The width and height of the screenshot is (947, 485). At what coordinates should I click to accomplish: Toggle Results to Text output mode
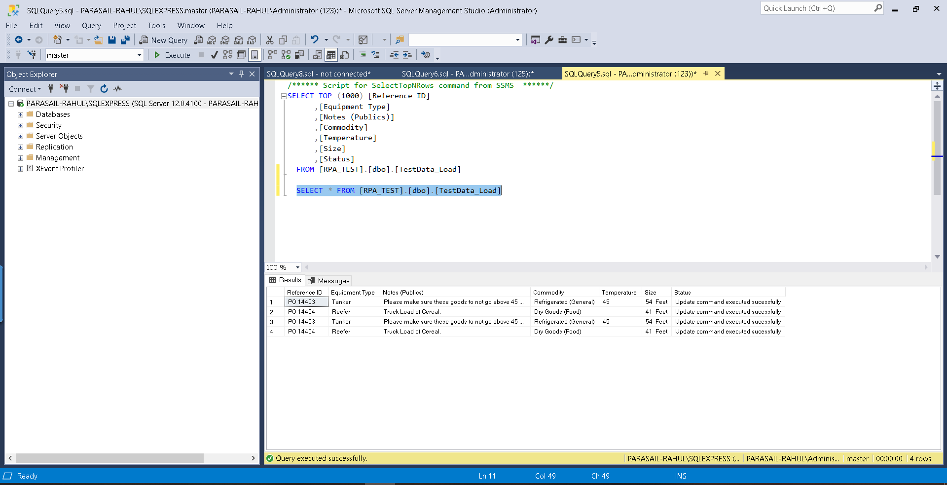coord(318,55)
